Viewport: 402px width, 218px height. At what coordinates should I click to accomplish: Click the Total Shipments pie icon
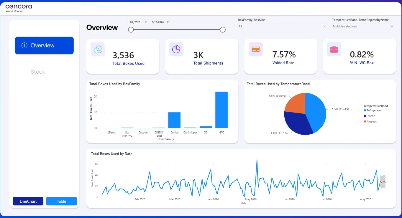click(176, 49)
